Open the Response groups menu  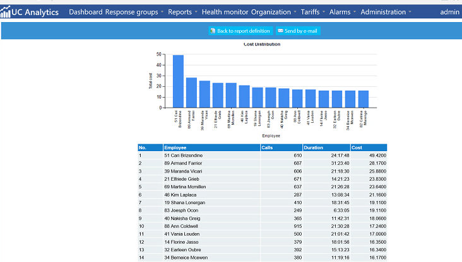coord(132,12)
